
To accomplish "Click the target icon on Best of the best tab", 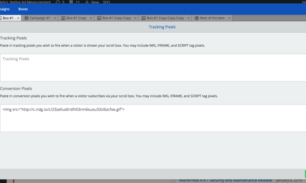I will [197, 18].
